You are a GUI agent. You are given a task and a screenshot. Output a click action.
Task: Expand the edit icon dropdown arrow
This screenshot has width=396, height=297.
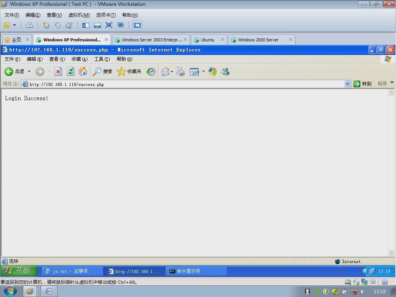point(203,72)
